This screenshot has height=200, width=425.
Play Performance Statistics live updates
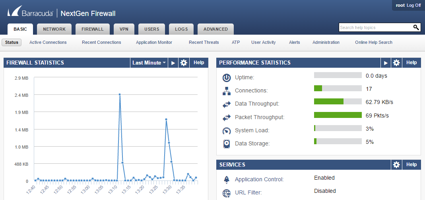point(386,63)
